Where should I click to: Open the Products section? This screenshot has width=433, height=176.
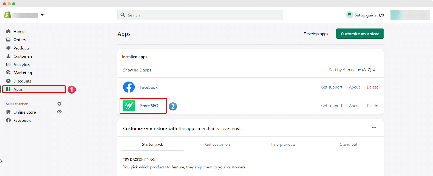pos(21,48)
